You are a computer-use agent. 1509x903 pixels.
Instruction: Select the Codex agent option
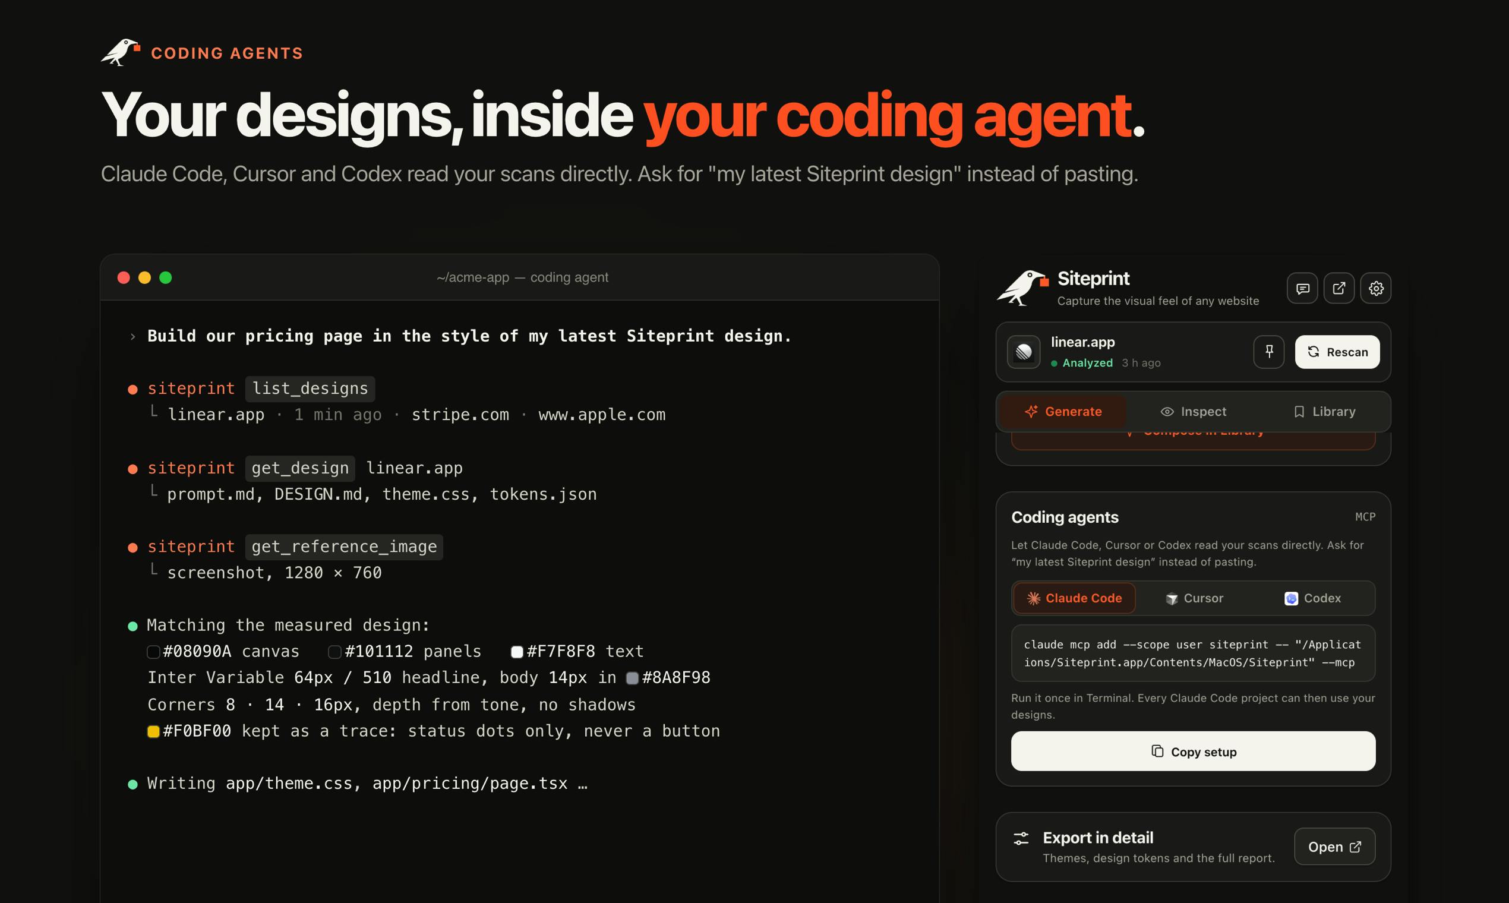(1312, 598)
